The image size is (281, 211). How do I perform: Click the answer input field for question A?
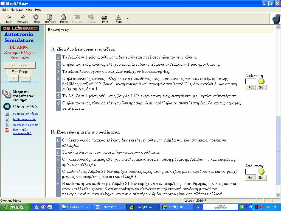[251, 81]
